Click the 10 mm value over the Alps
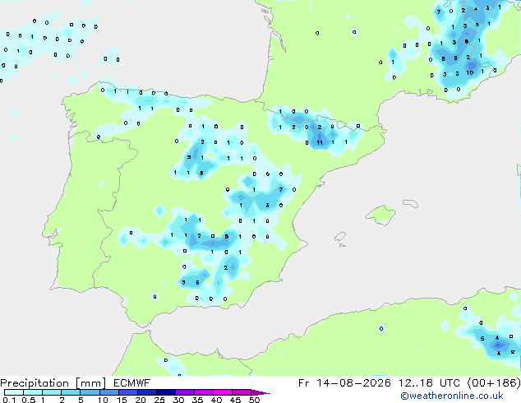The image size is (521, 403). tap(470, 72)
